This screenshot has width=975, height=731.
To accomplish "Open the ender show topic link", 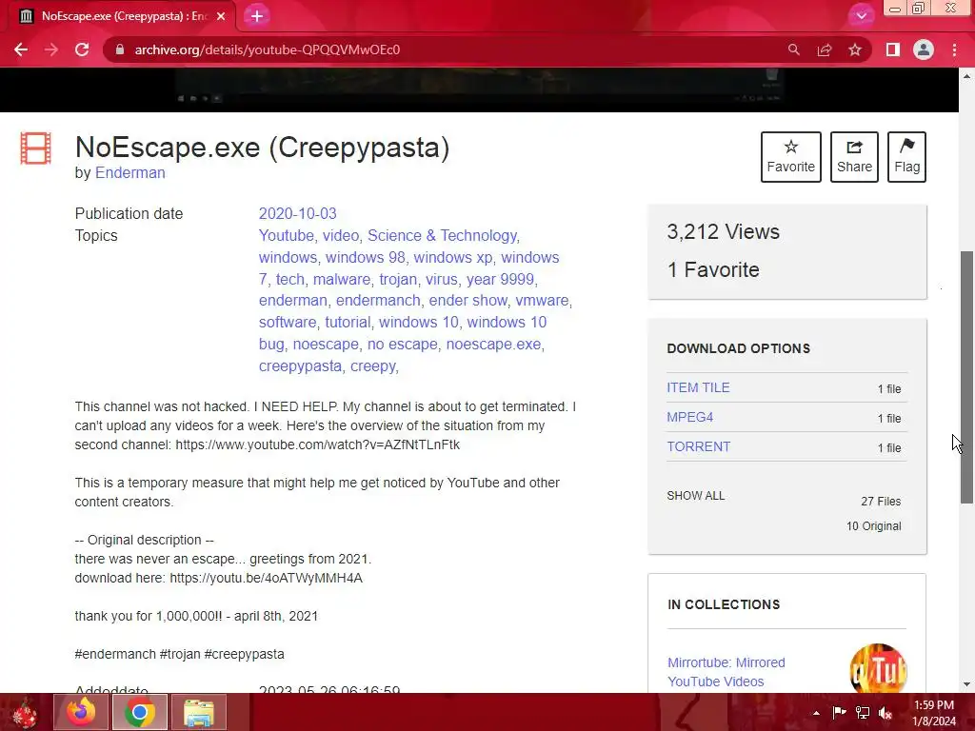I will 468,300.
